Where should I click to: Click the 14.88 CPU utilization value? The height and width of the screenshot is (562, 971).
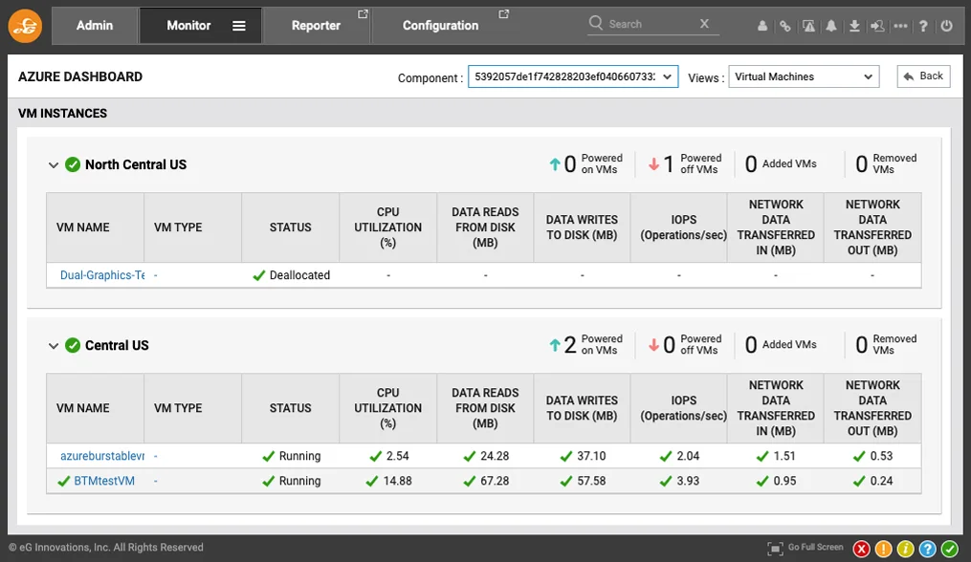[397, 481]
